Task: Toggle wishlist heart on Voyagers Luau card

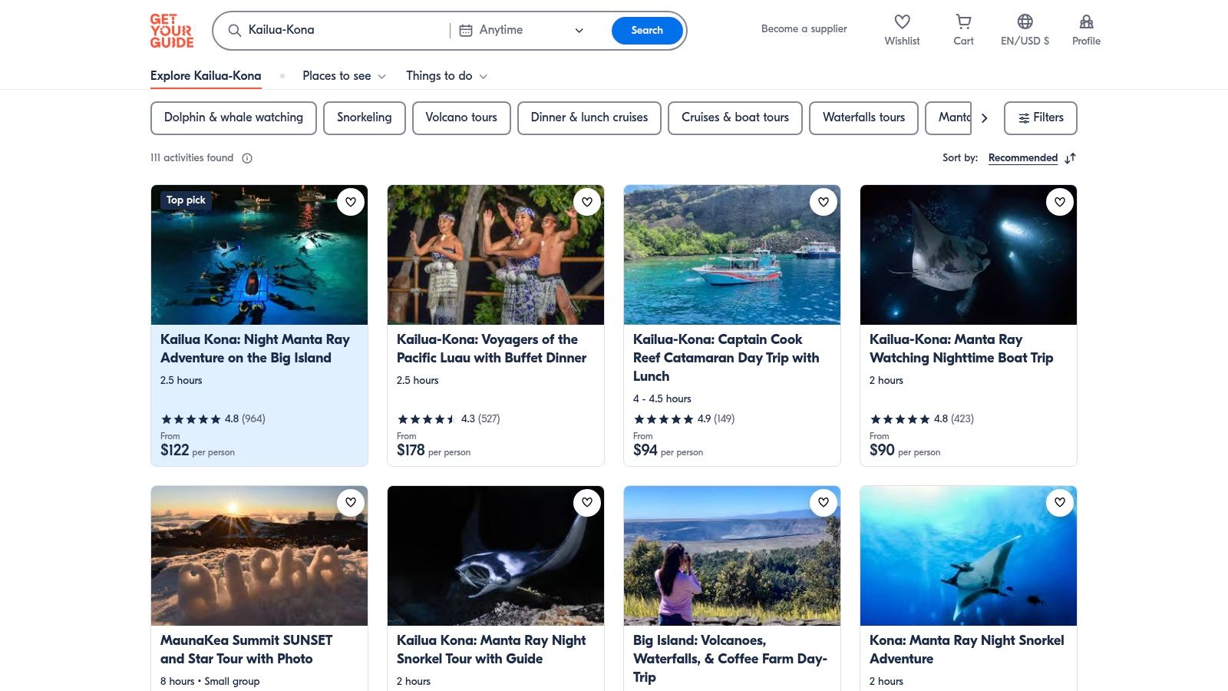Action: point(587,202)
